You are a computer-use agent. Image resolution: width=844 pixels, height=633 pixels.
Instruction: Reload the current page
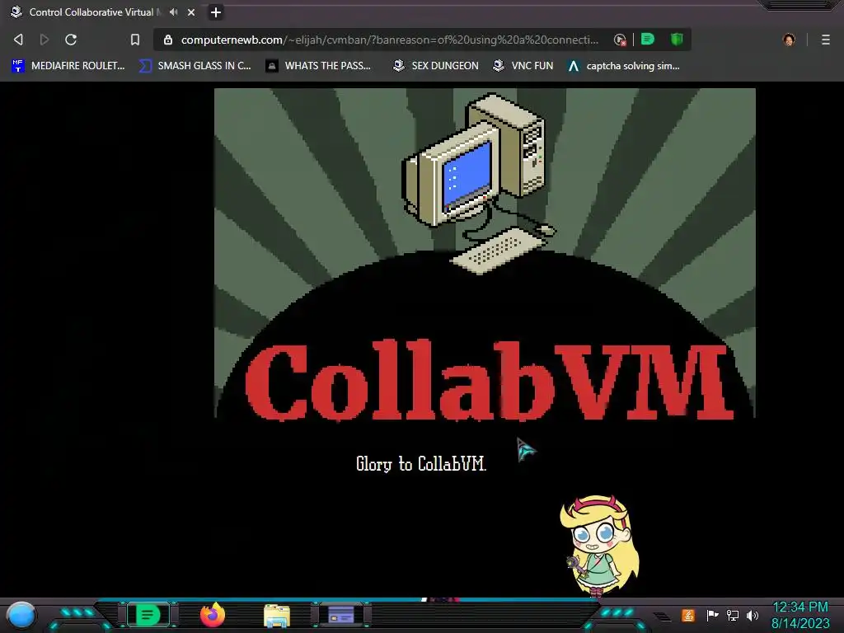[x=71, y=40]
